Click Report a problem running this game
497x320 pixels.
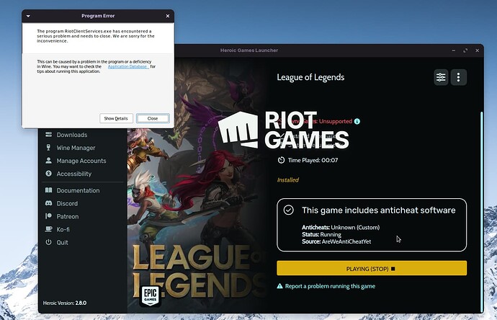click(x=330, y=286)
